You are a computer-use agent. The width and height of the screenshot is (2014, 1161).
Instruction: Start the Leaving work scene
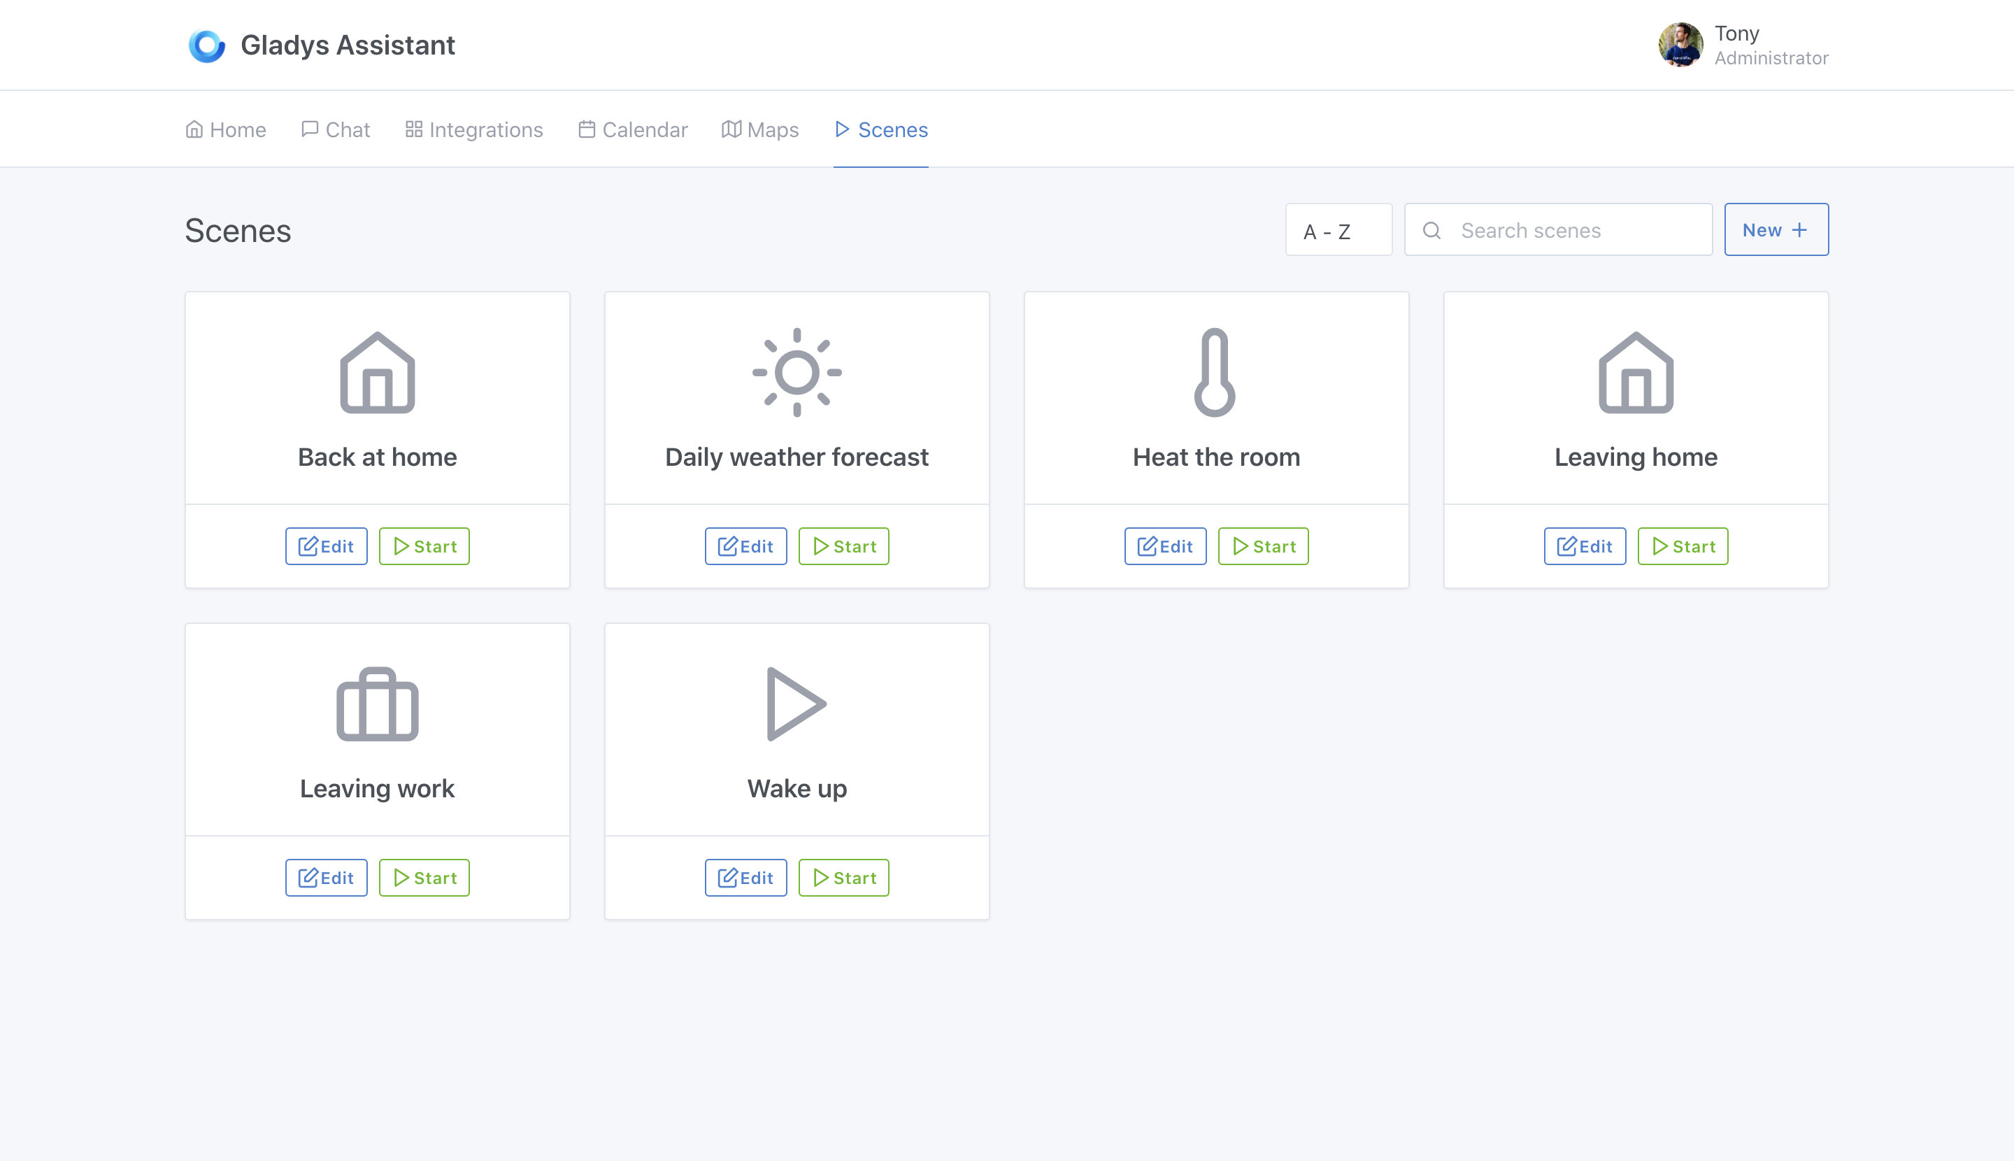click(423, 877)
